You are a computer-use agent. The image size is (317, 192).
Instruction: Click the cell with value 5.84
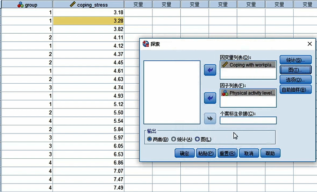click(x=89, y=129)
